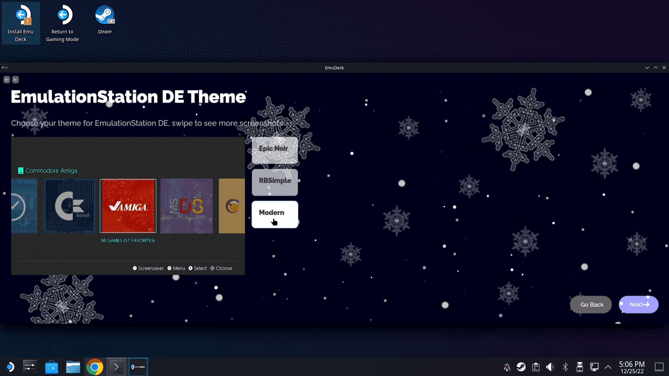Open Return to Gaming Mode desktop icon
Screen dimensions: 669x376
point(62,24)
